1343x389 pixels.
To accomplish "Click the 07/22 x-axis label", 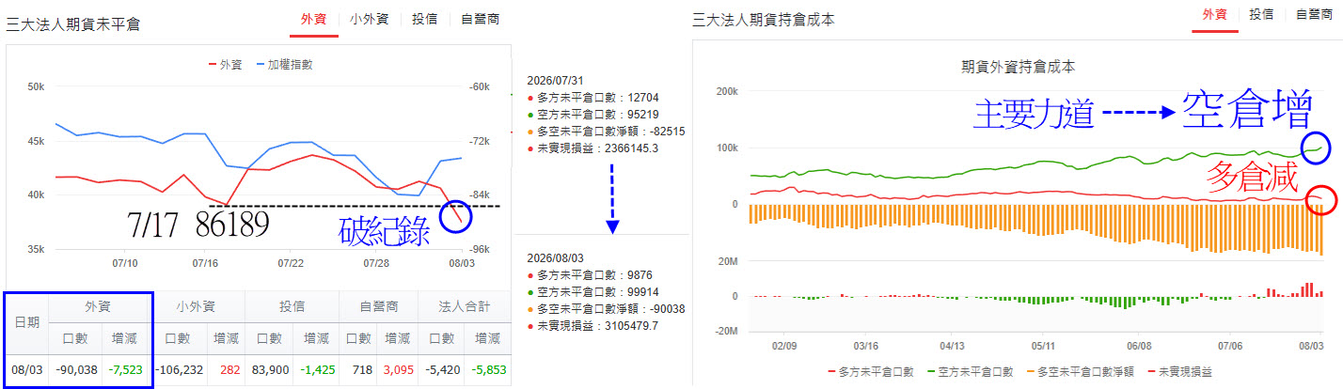I will tap(289, 263).
